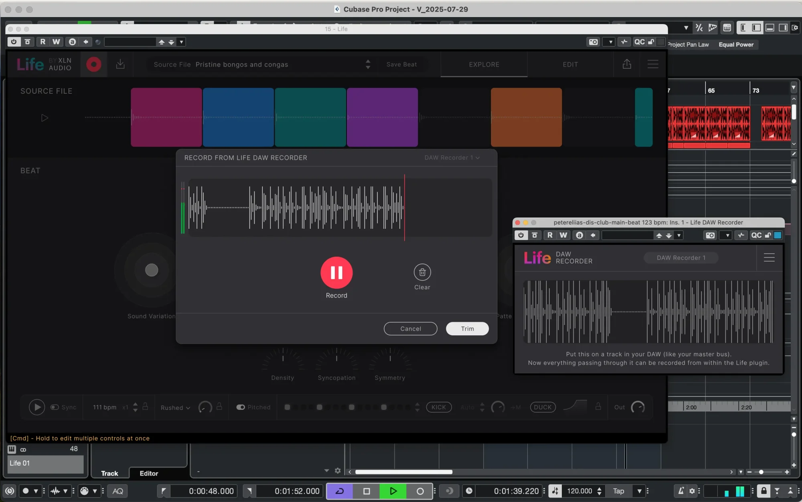Click the Trim button

click(467, 329)
